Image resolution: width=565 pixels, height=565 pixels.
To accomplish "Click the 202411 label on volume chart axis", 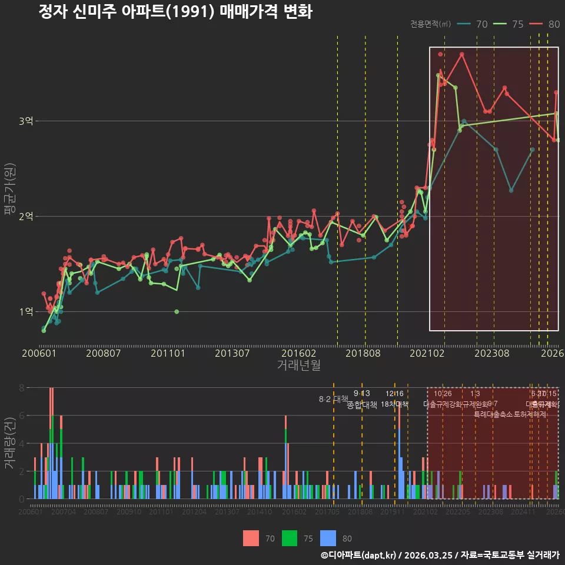I will pyautogui.click(x=523, y=511).
